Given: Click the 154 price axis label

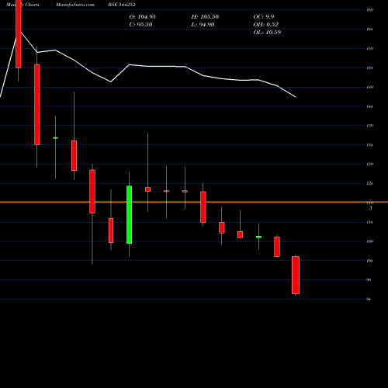Looking at the screenshot, I should [x=370, y=68].
